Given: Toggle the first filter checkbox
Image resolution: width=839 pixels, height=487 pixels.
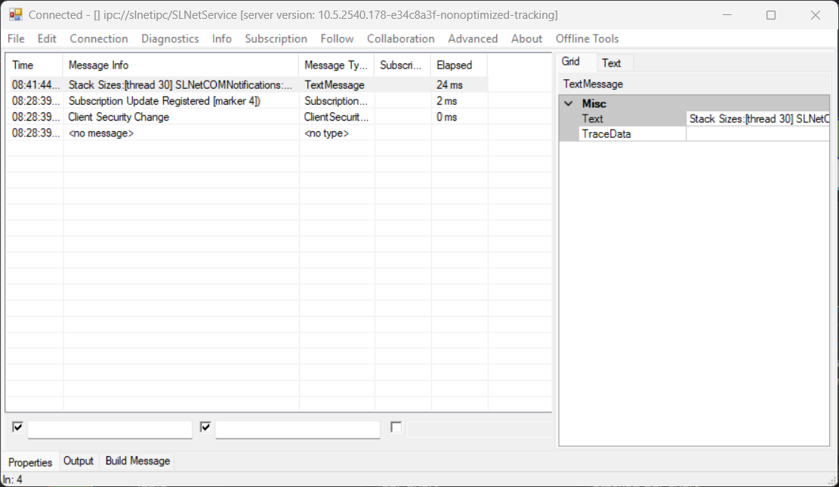Looking at the screenshot, I should (17, 427).
